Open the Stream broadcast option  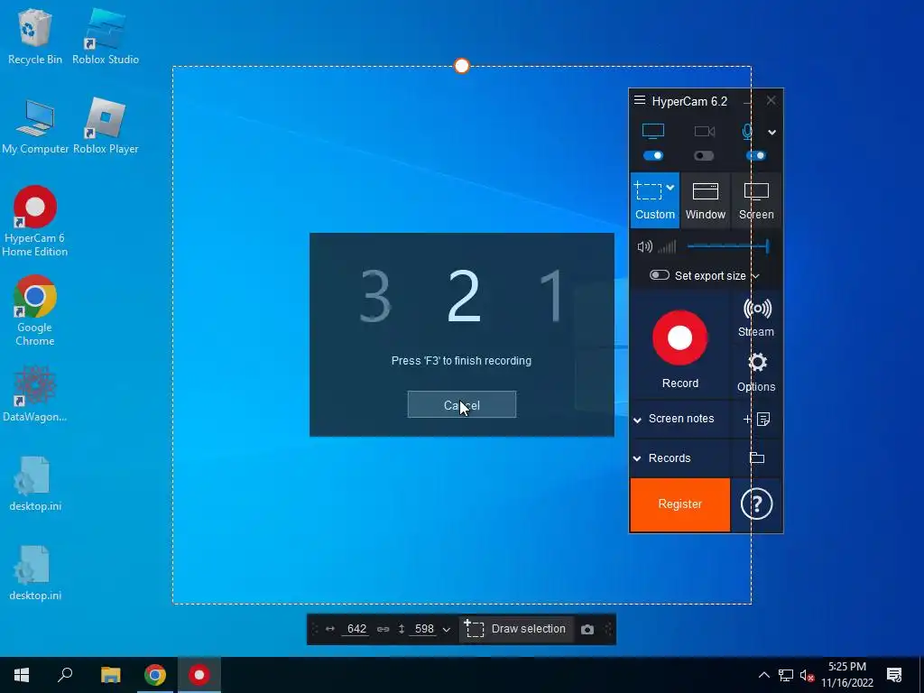point(757,317)
